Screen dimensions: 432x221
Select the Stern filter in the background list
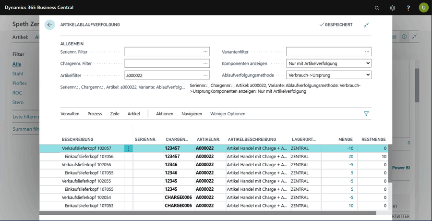[x=18, y=102]
